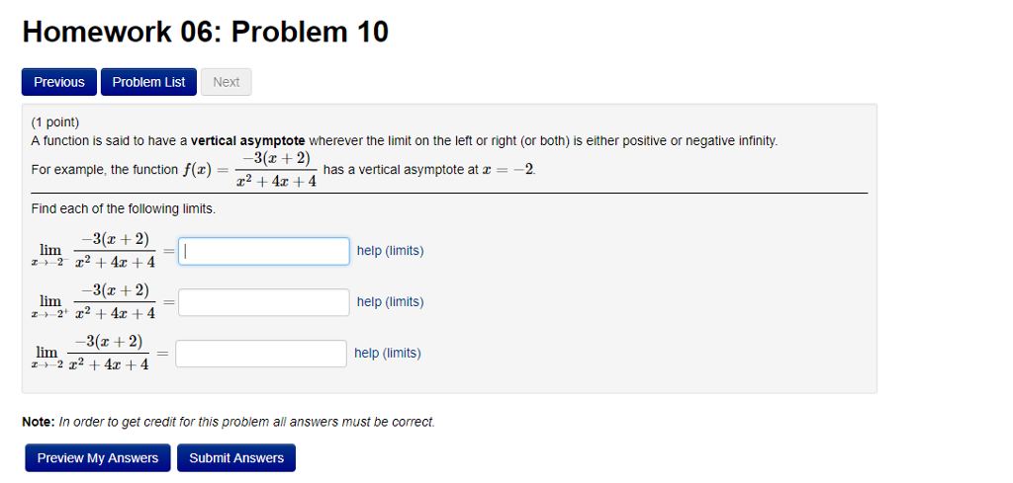
Task: Preview My Answers
Action: coord(98,458)
